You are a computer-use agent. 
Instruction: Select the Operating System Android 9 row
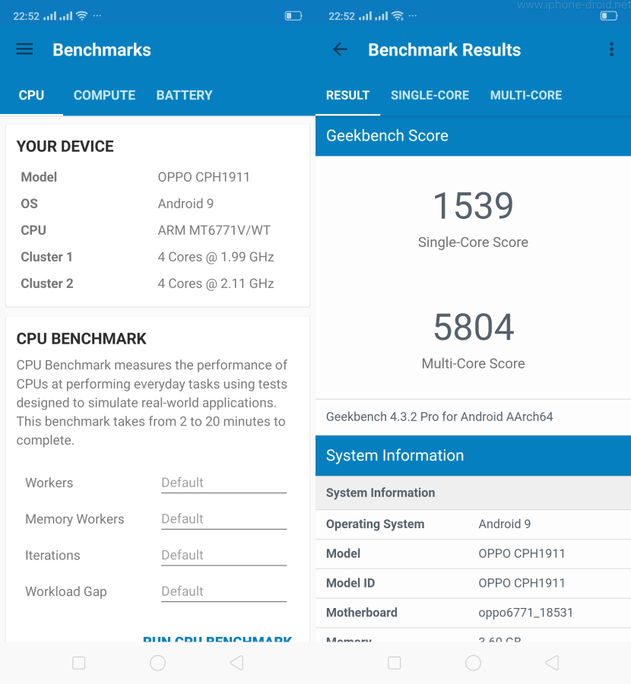(x=473, y=524)
